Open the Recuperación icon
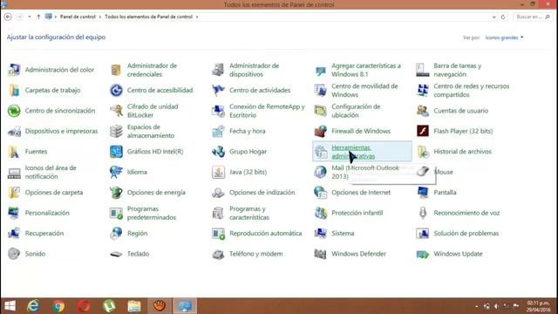Image resolution: width=558 pixels, height=314 pixels. 14,233
